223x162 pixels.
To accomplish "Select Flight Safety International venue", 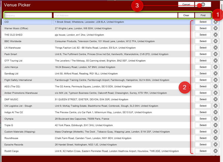I will 203,80.
